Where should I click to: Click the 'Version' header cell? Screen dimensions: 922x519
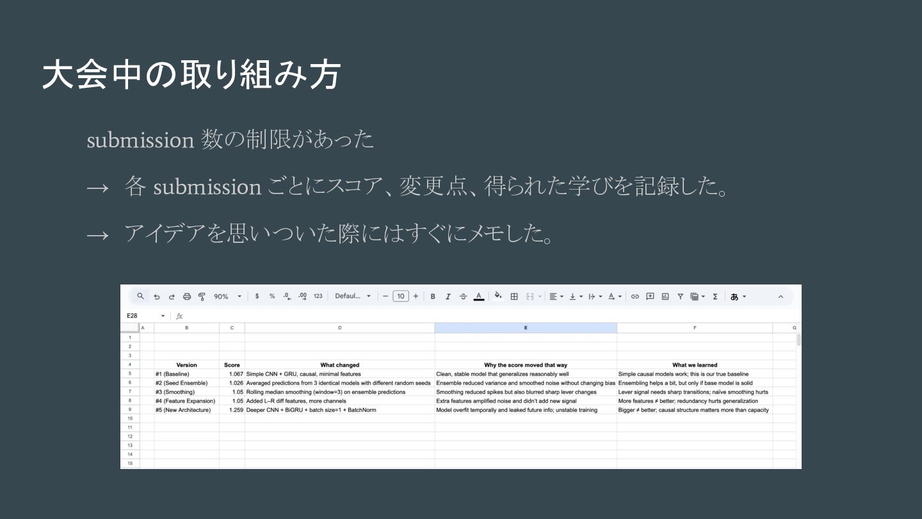(186, 365)
